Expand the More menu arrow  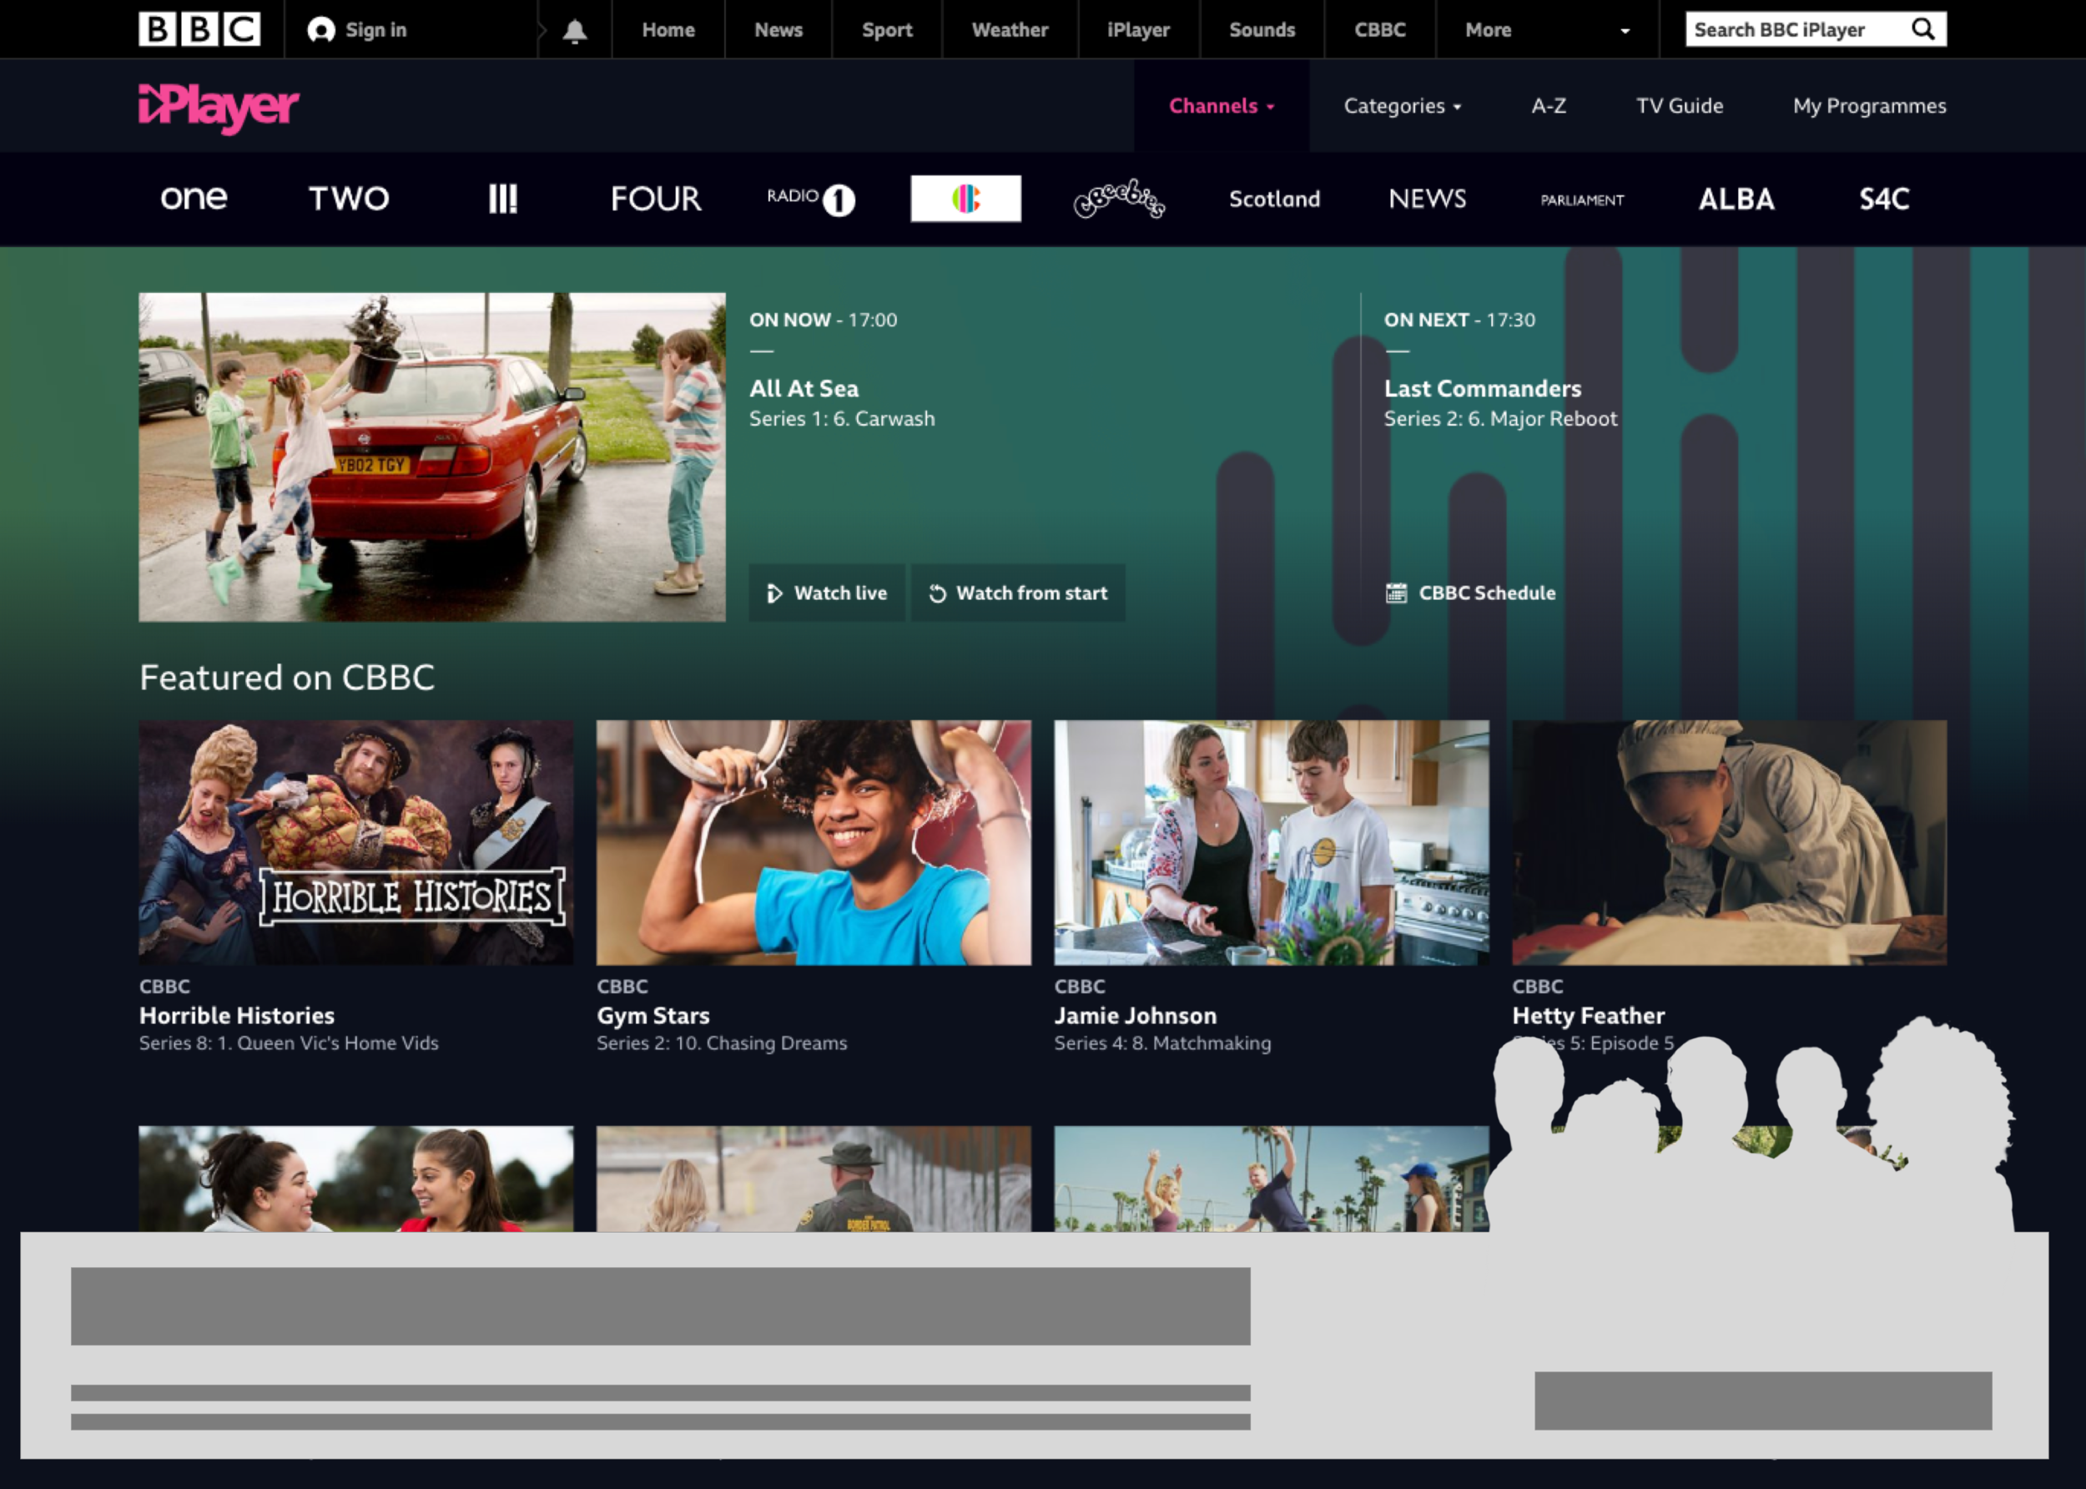[x=1625, y=30]
